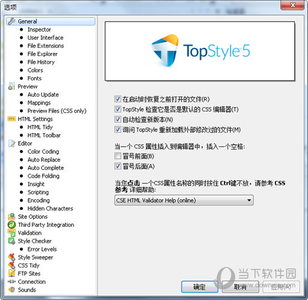Select the Sounds label
Image resolution: width=308 pixels, height=300 pixels.
27,290
